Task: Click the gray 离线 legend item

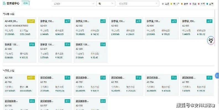Action: point(166,4)
